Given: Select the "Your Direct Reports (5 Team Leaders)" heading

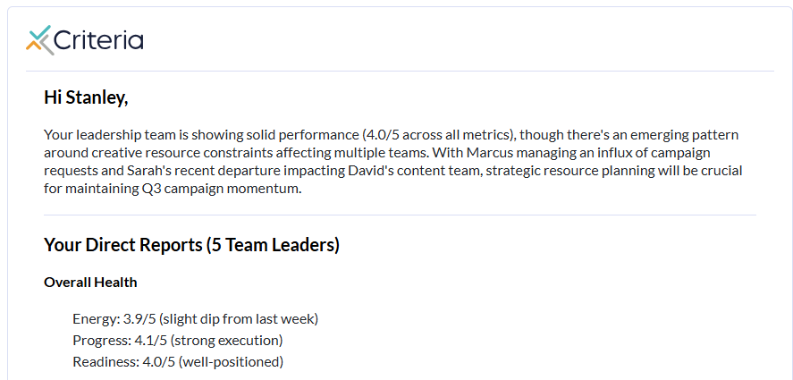Looking at the screenshot, I should 191,244.
